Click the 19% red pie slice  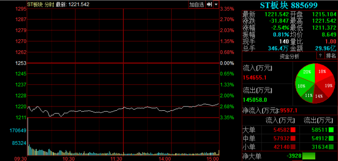pos(327,86)
